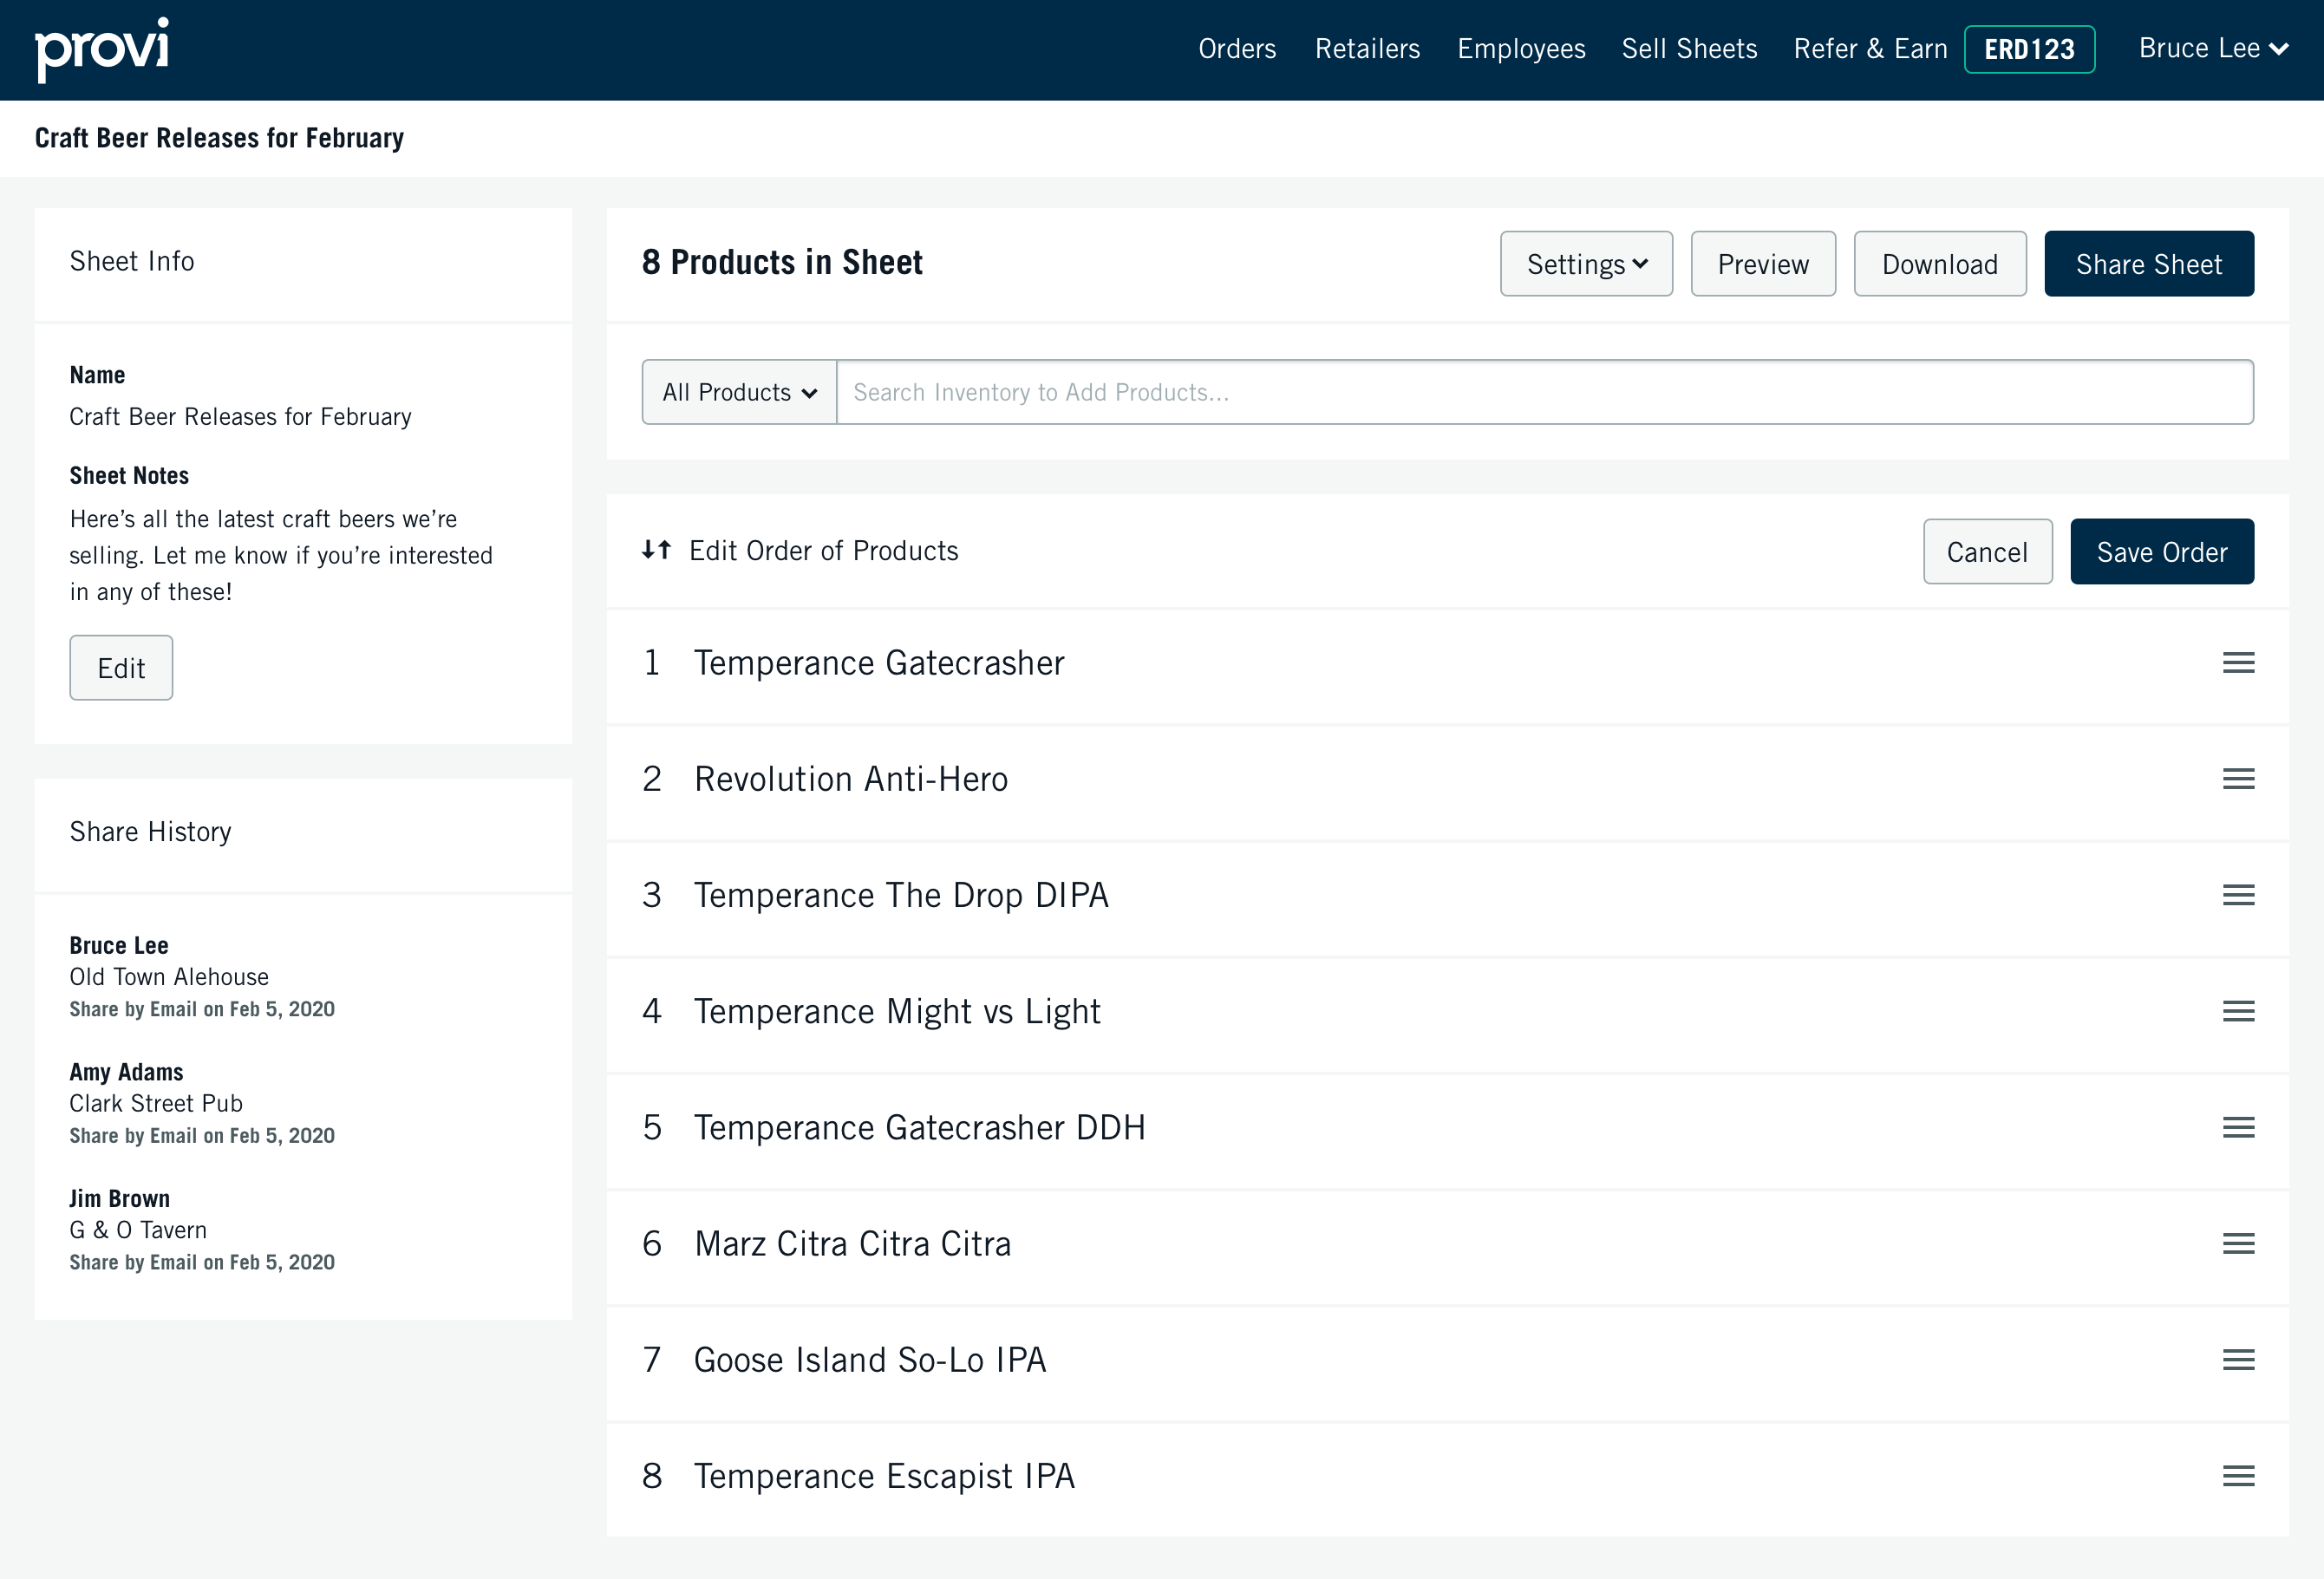Focus the Search Inventory input field

tap(1544, 392)
